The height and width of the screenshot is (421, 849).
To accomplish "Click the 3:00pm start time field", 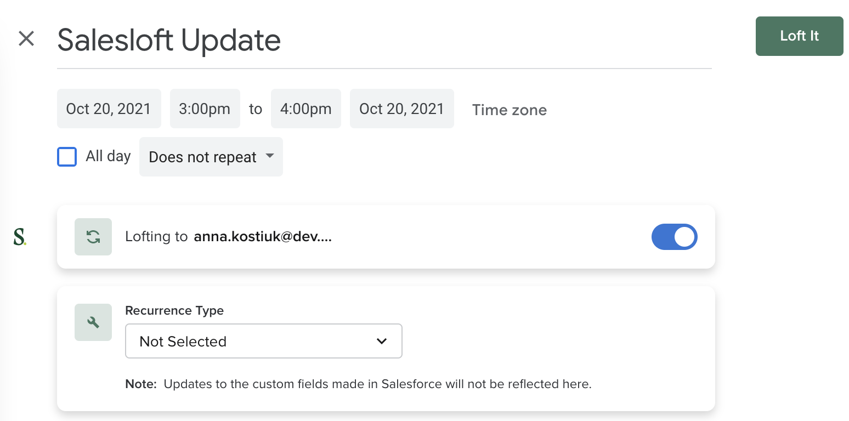I will click(x=205, y=109).
